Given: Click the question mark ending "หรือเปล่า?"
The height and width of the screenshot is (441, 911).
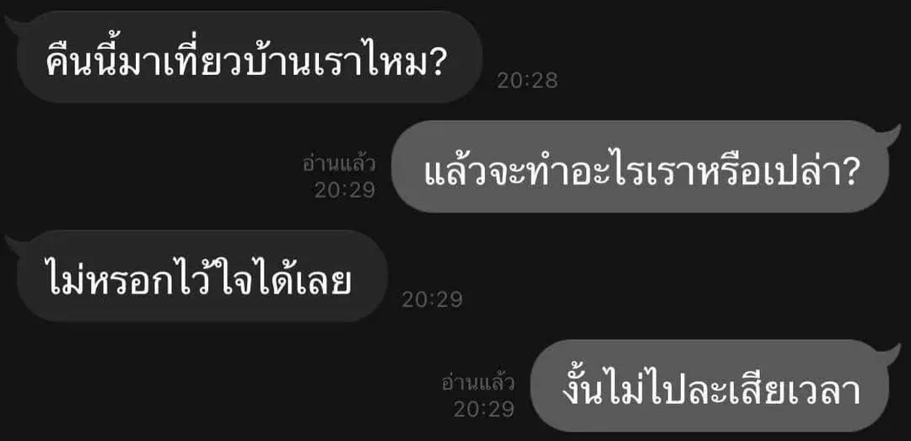Looking at the screenshot, I should [x=848, y=170].
